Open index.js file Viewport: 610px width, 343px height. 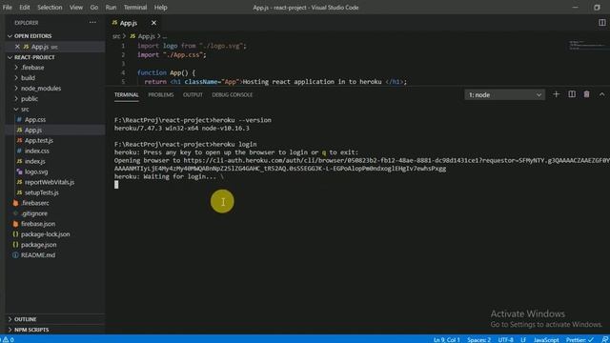point(35,161)
